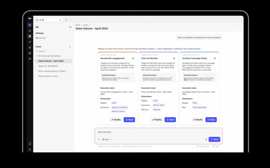The height and width of the screenshot is (168, 270).
Task: Open a new tab with the plus button
Action: [66, 20]
